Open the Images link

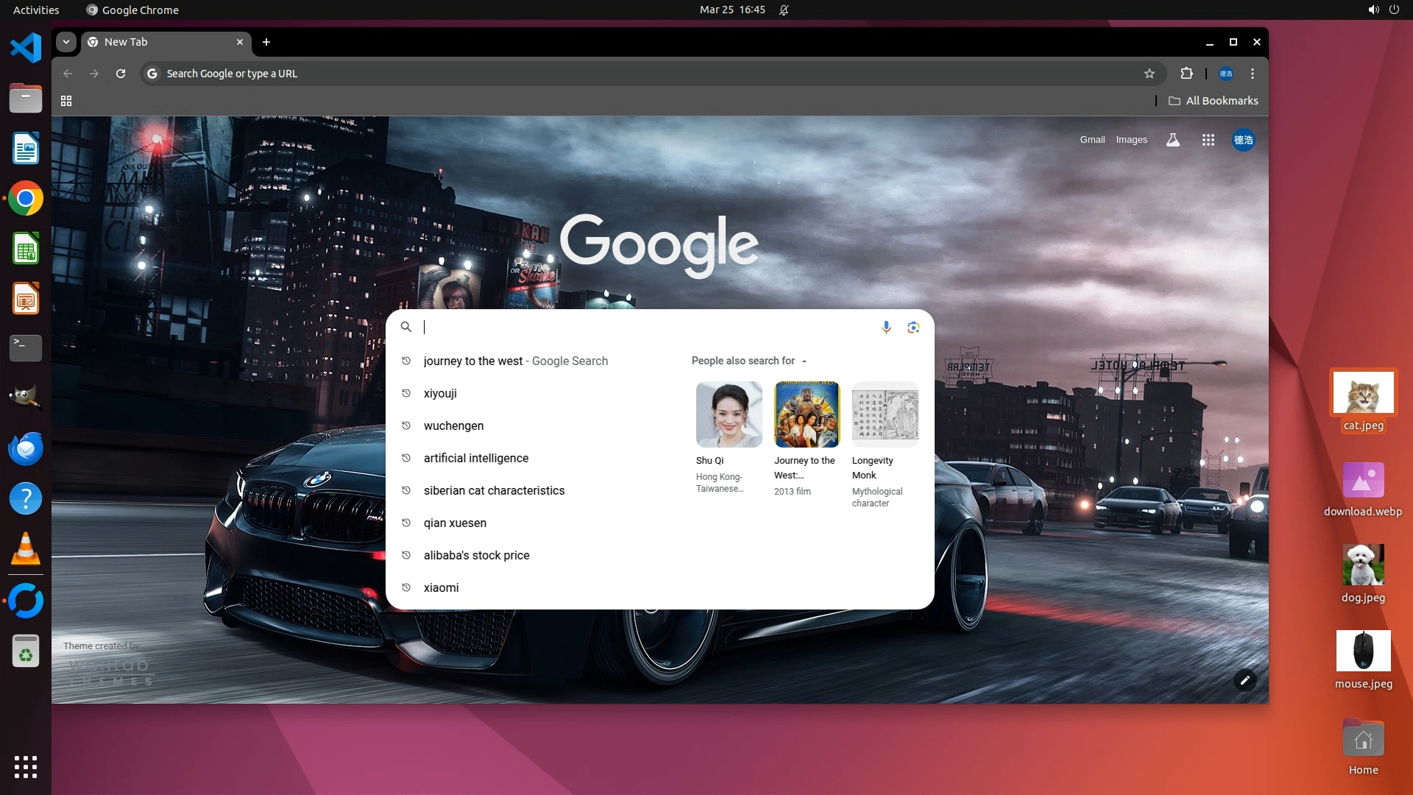[1131, 140]
